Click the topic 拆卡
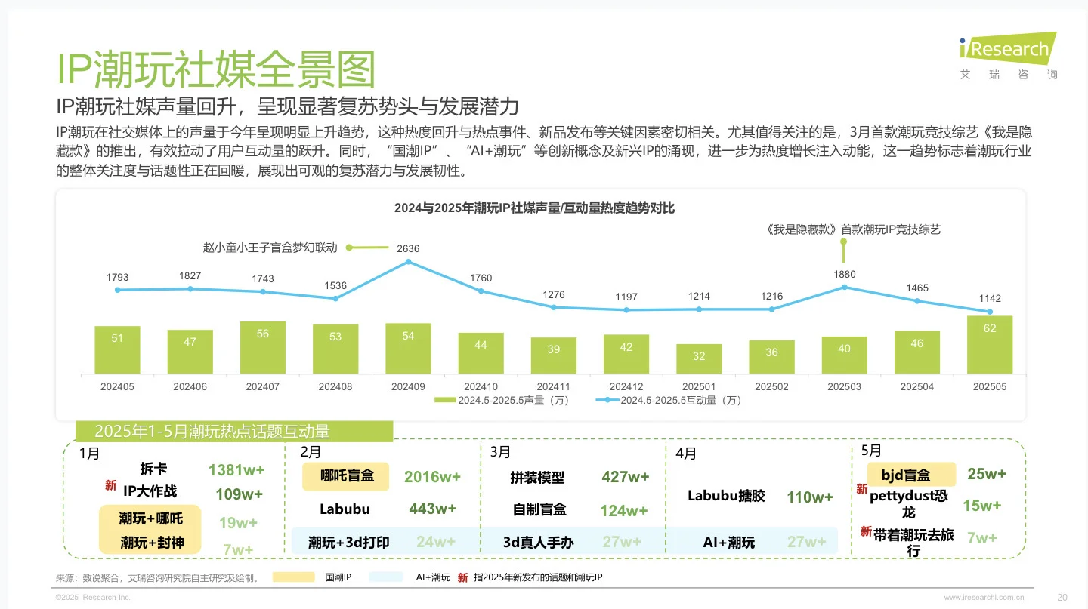This screenshot has height=609, width=1088. click(153, 469)
